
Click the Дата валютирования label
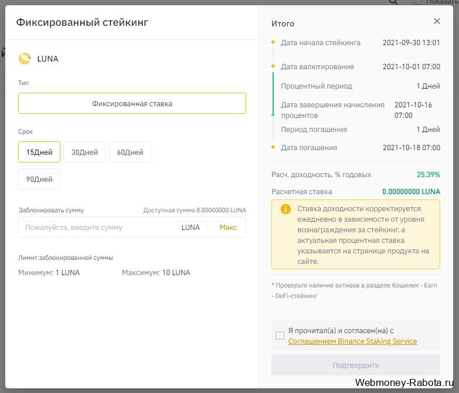click(317, 67)
